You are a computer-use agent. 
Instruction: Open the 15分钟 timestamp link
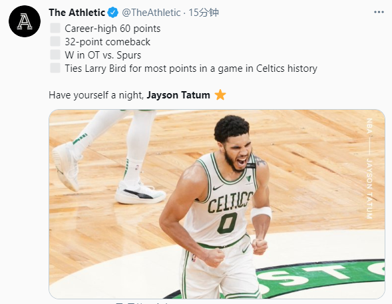point(204,13)
